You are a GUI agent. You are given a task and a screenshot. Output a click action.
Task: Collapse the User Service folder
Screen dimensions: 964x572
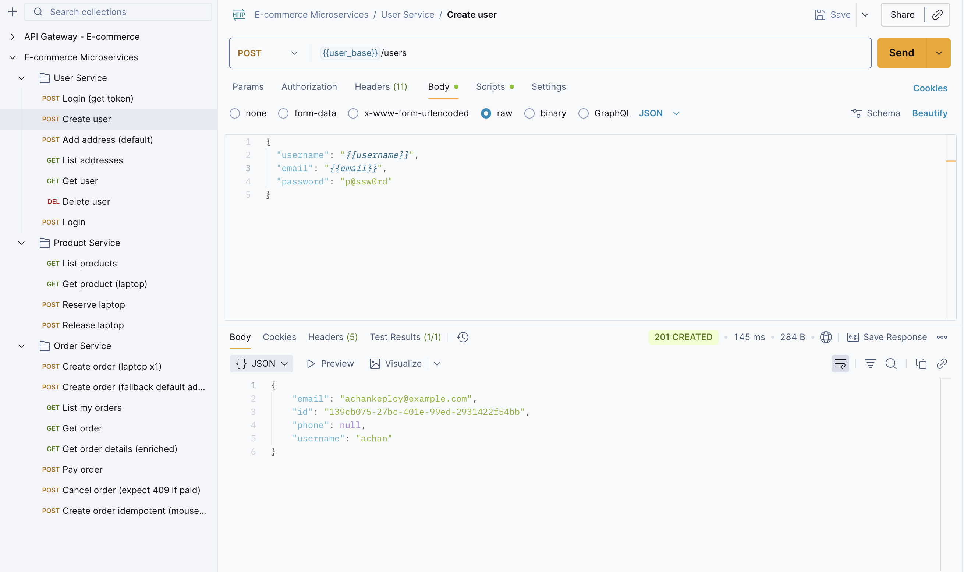21,77
